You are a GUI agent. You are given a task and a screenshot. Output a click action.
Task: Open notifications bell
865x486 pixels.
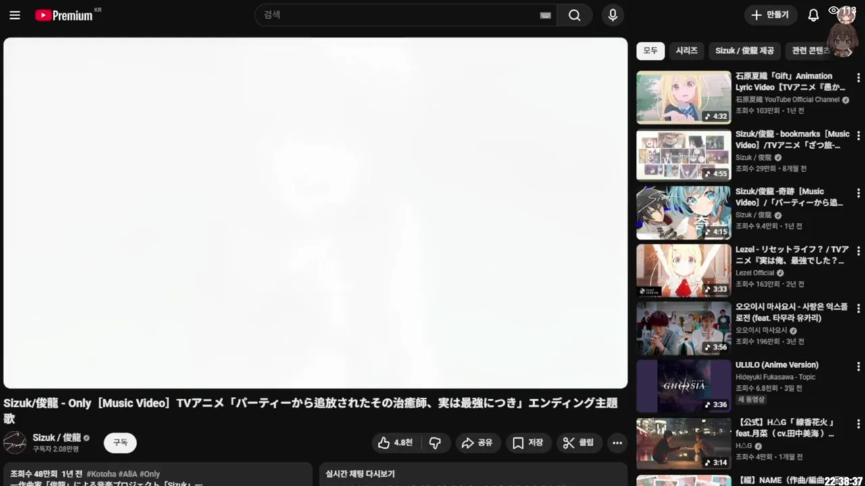coord(814,15)
